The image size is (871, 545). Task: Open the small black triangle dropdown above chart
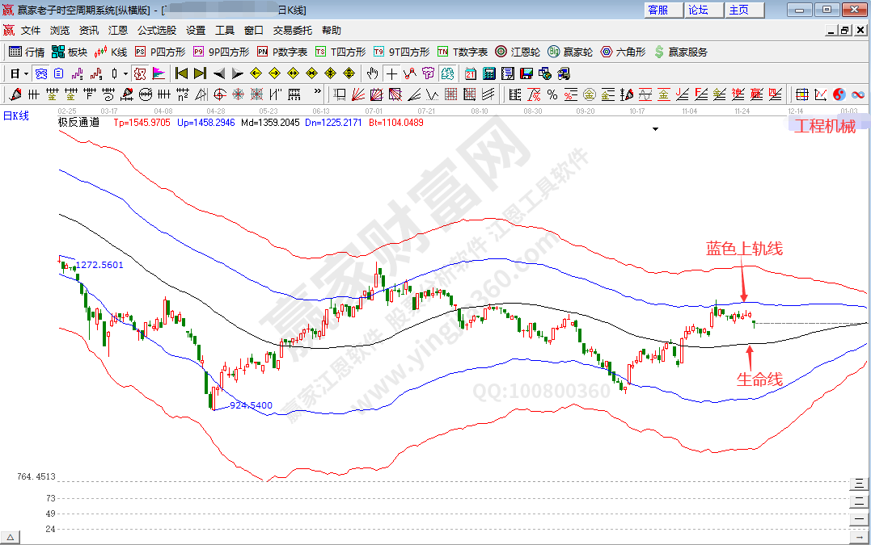point(655,128)
